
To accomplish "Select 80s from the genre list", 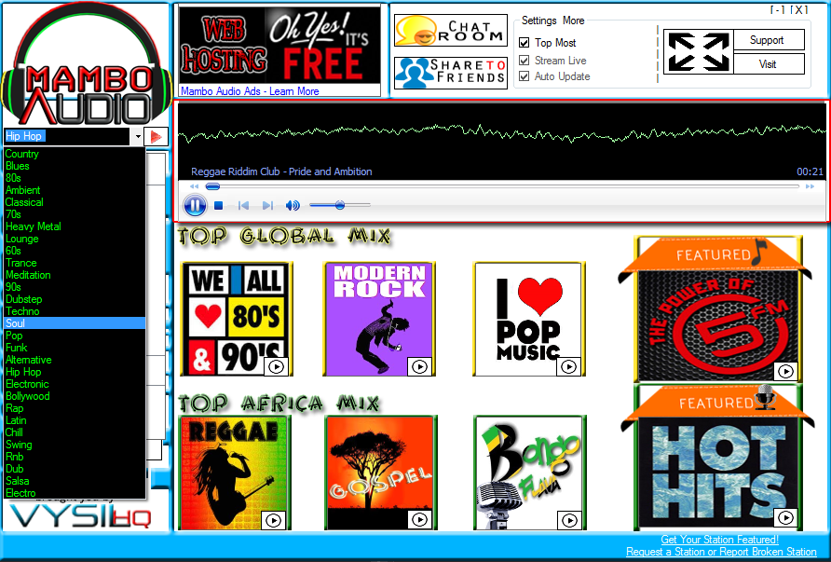I will pos(75,178).
